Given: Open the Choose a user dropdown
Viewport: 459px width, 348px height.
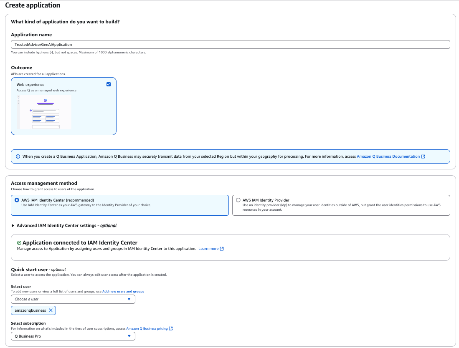Looking at the screenshot, I should [73, 299].
